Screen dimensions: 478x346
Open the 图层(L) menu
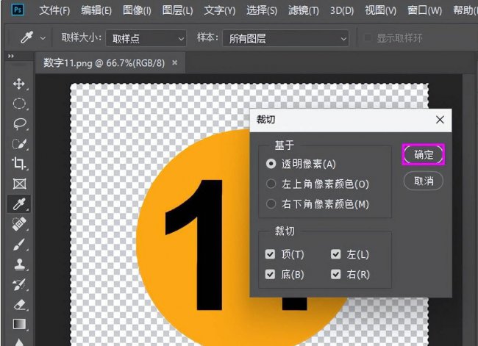[177, 11]
